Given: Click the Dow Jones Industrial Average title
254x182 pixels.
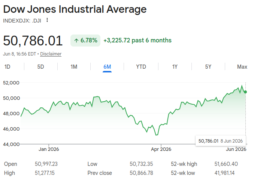Looking at the screenshot, I should click(x=75, y=9).
